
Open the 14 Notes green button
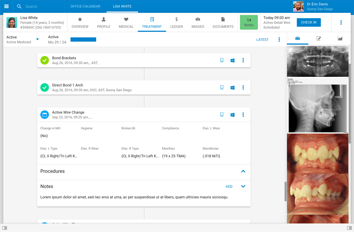[249, 22]
